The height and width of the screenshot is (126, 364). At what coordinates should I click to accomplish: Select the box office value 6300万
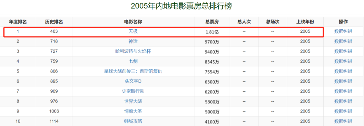[212, 82]
